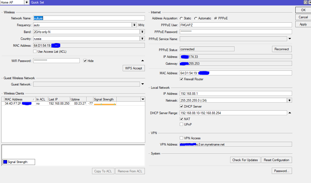Collapse the DHCP Server Range arrow

[x=290, y=113]
